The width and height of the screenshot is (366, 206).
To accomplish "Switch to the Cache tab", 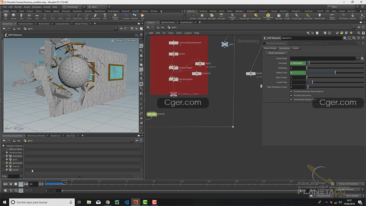I will pyautogui.click(x=295, y=48).
